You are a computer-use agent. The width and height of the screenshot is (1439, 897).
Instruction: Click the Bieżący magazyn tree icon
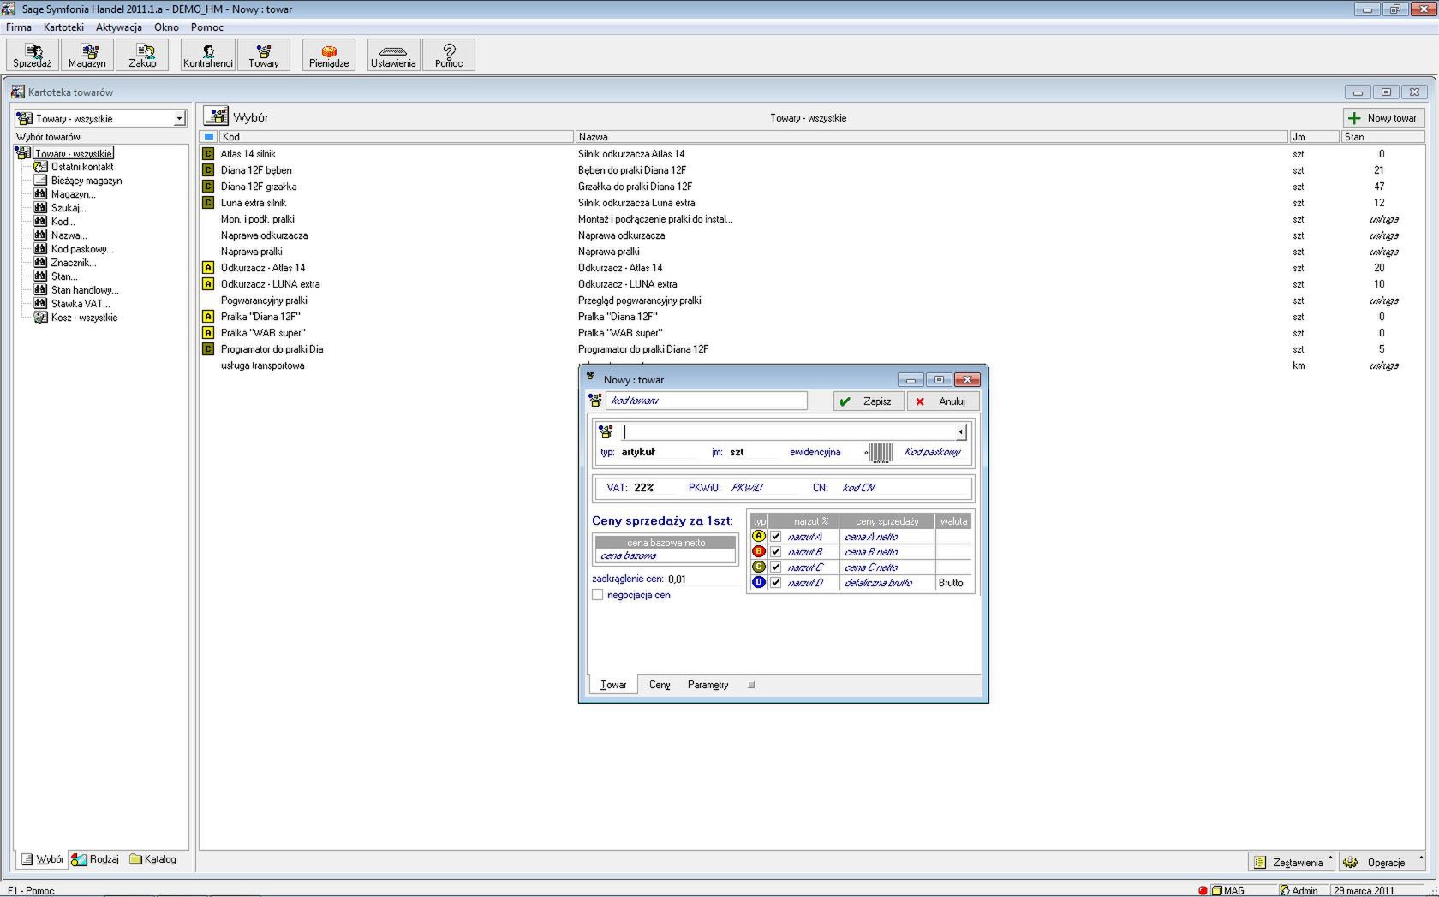pyautogui.click(x=40, y=181)
